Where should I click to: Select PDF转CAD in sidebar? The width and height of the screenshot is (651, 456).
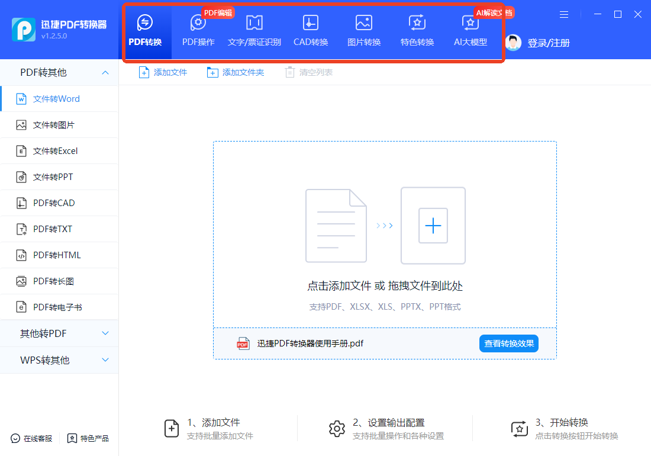(59, 203)
